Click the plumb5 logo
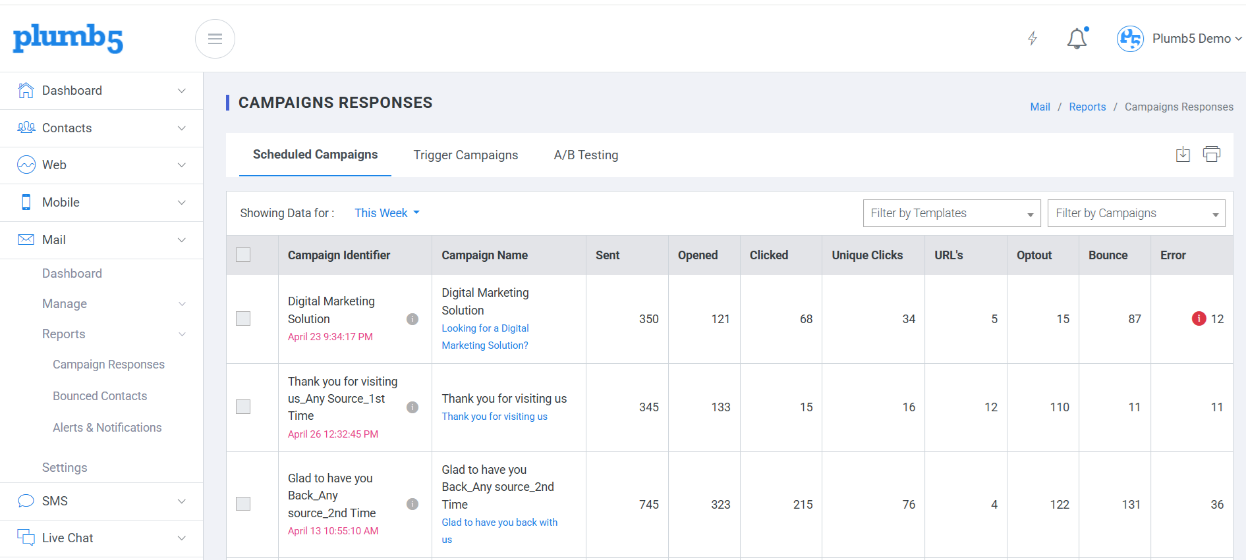The width and height of the screenshot is (1246, 560). tap(68, 39)
